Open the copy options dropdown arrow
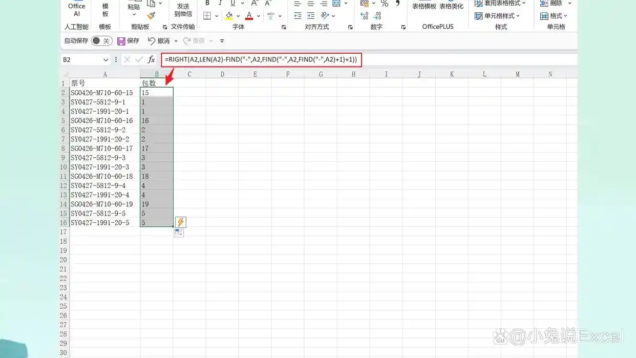 [x=160, y=4]
